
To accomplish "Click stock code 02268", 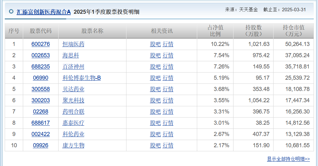I will tap(41, 112).
